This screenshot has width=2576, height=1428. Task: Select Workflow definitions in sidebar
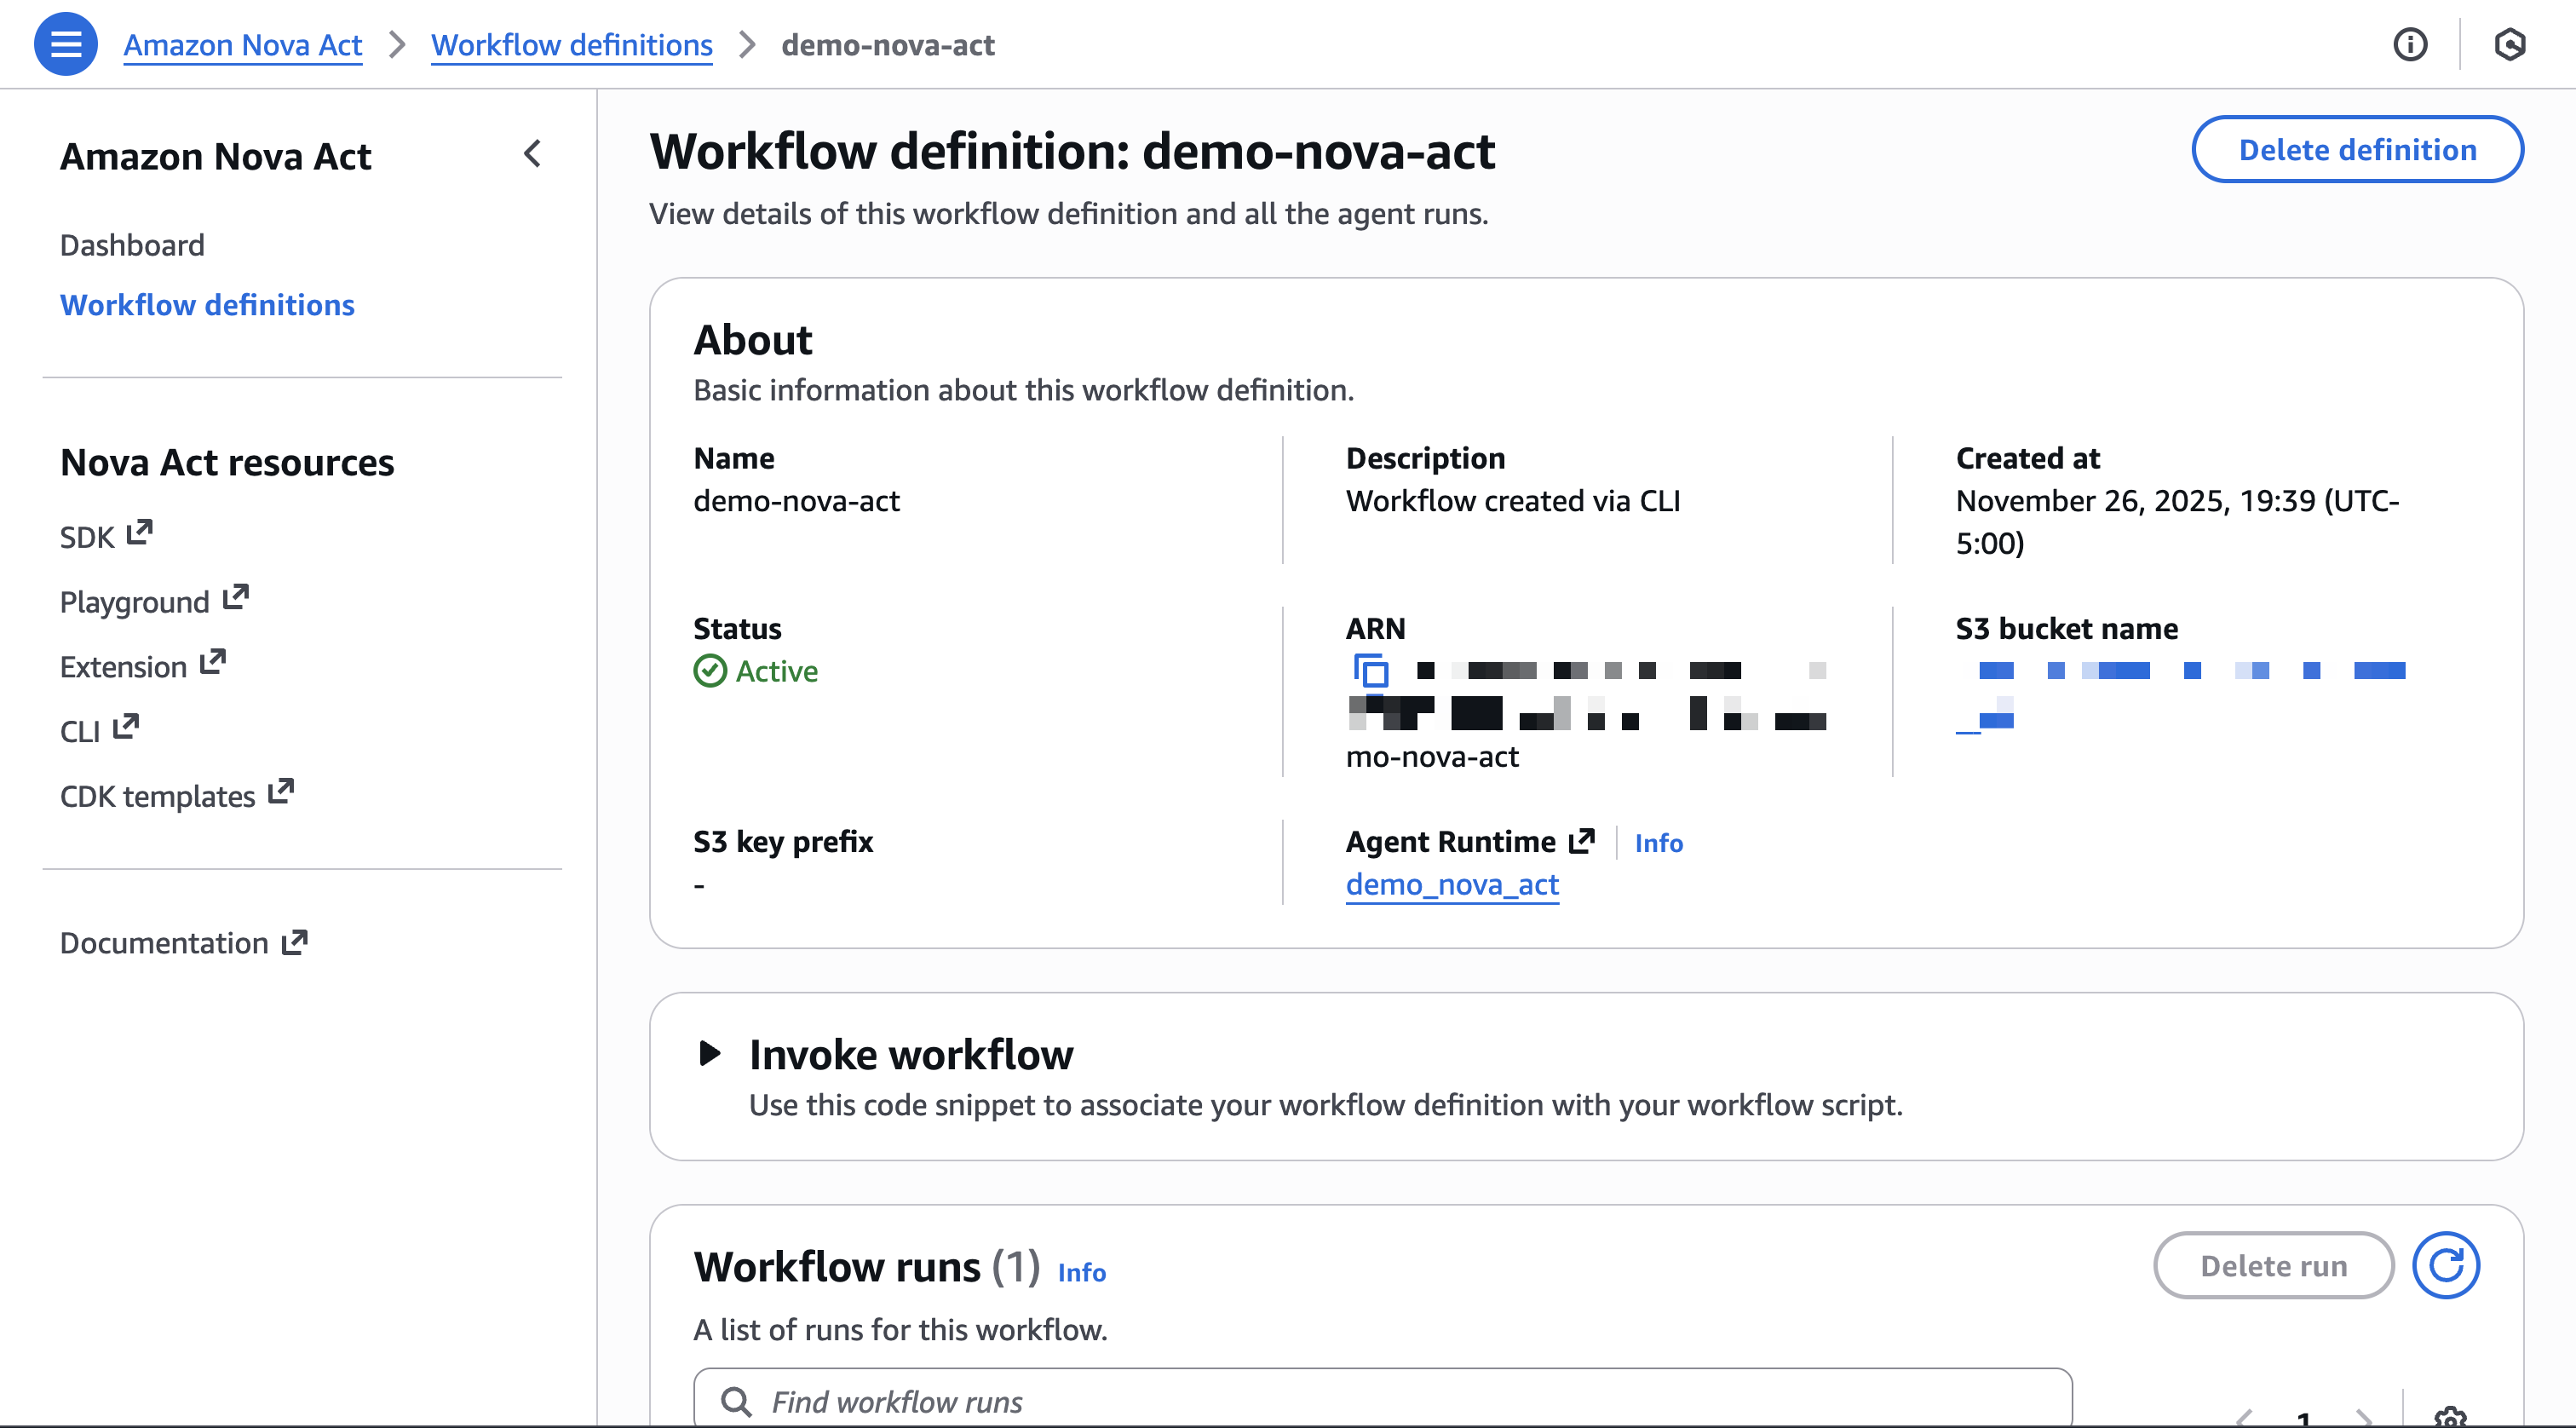coord(207,305)
